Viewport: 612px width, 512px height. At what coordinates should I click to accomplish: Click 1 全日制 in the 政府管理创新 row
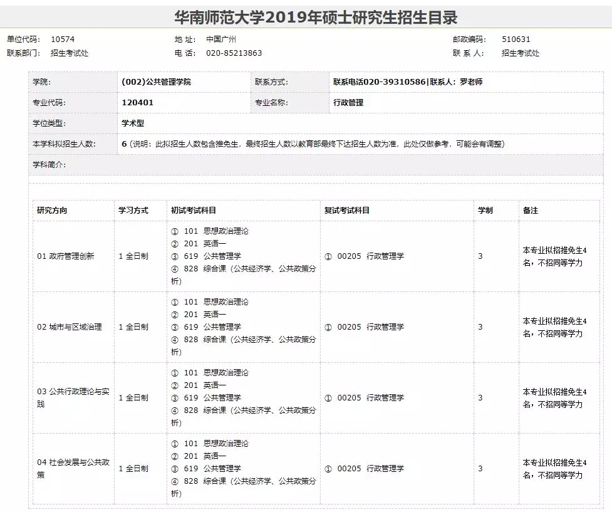[133, 256]
